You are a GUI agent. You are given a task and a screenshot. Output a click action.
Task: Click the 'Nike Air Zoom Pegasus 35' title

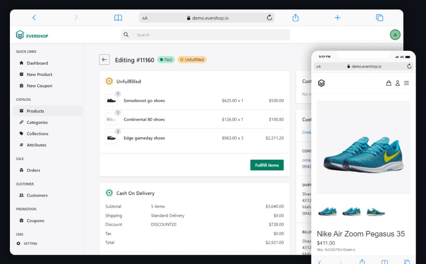[x=361, y=234]
